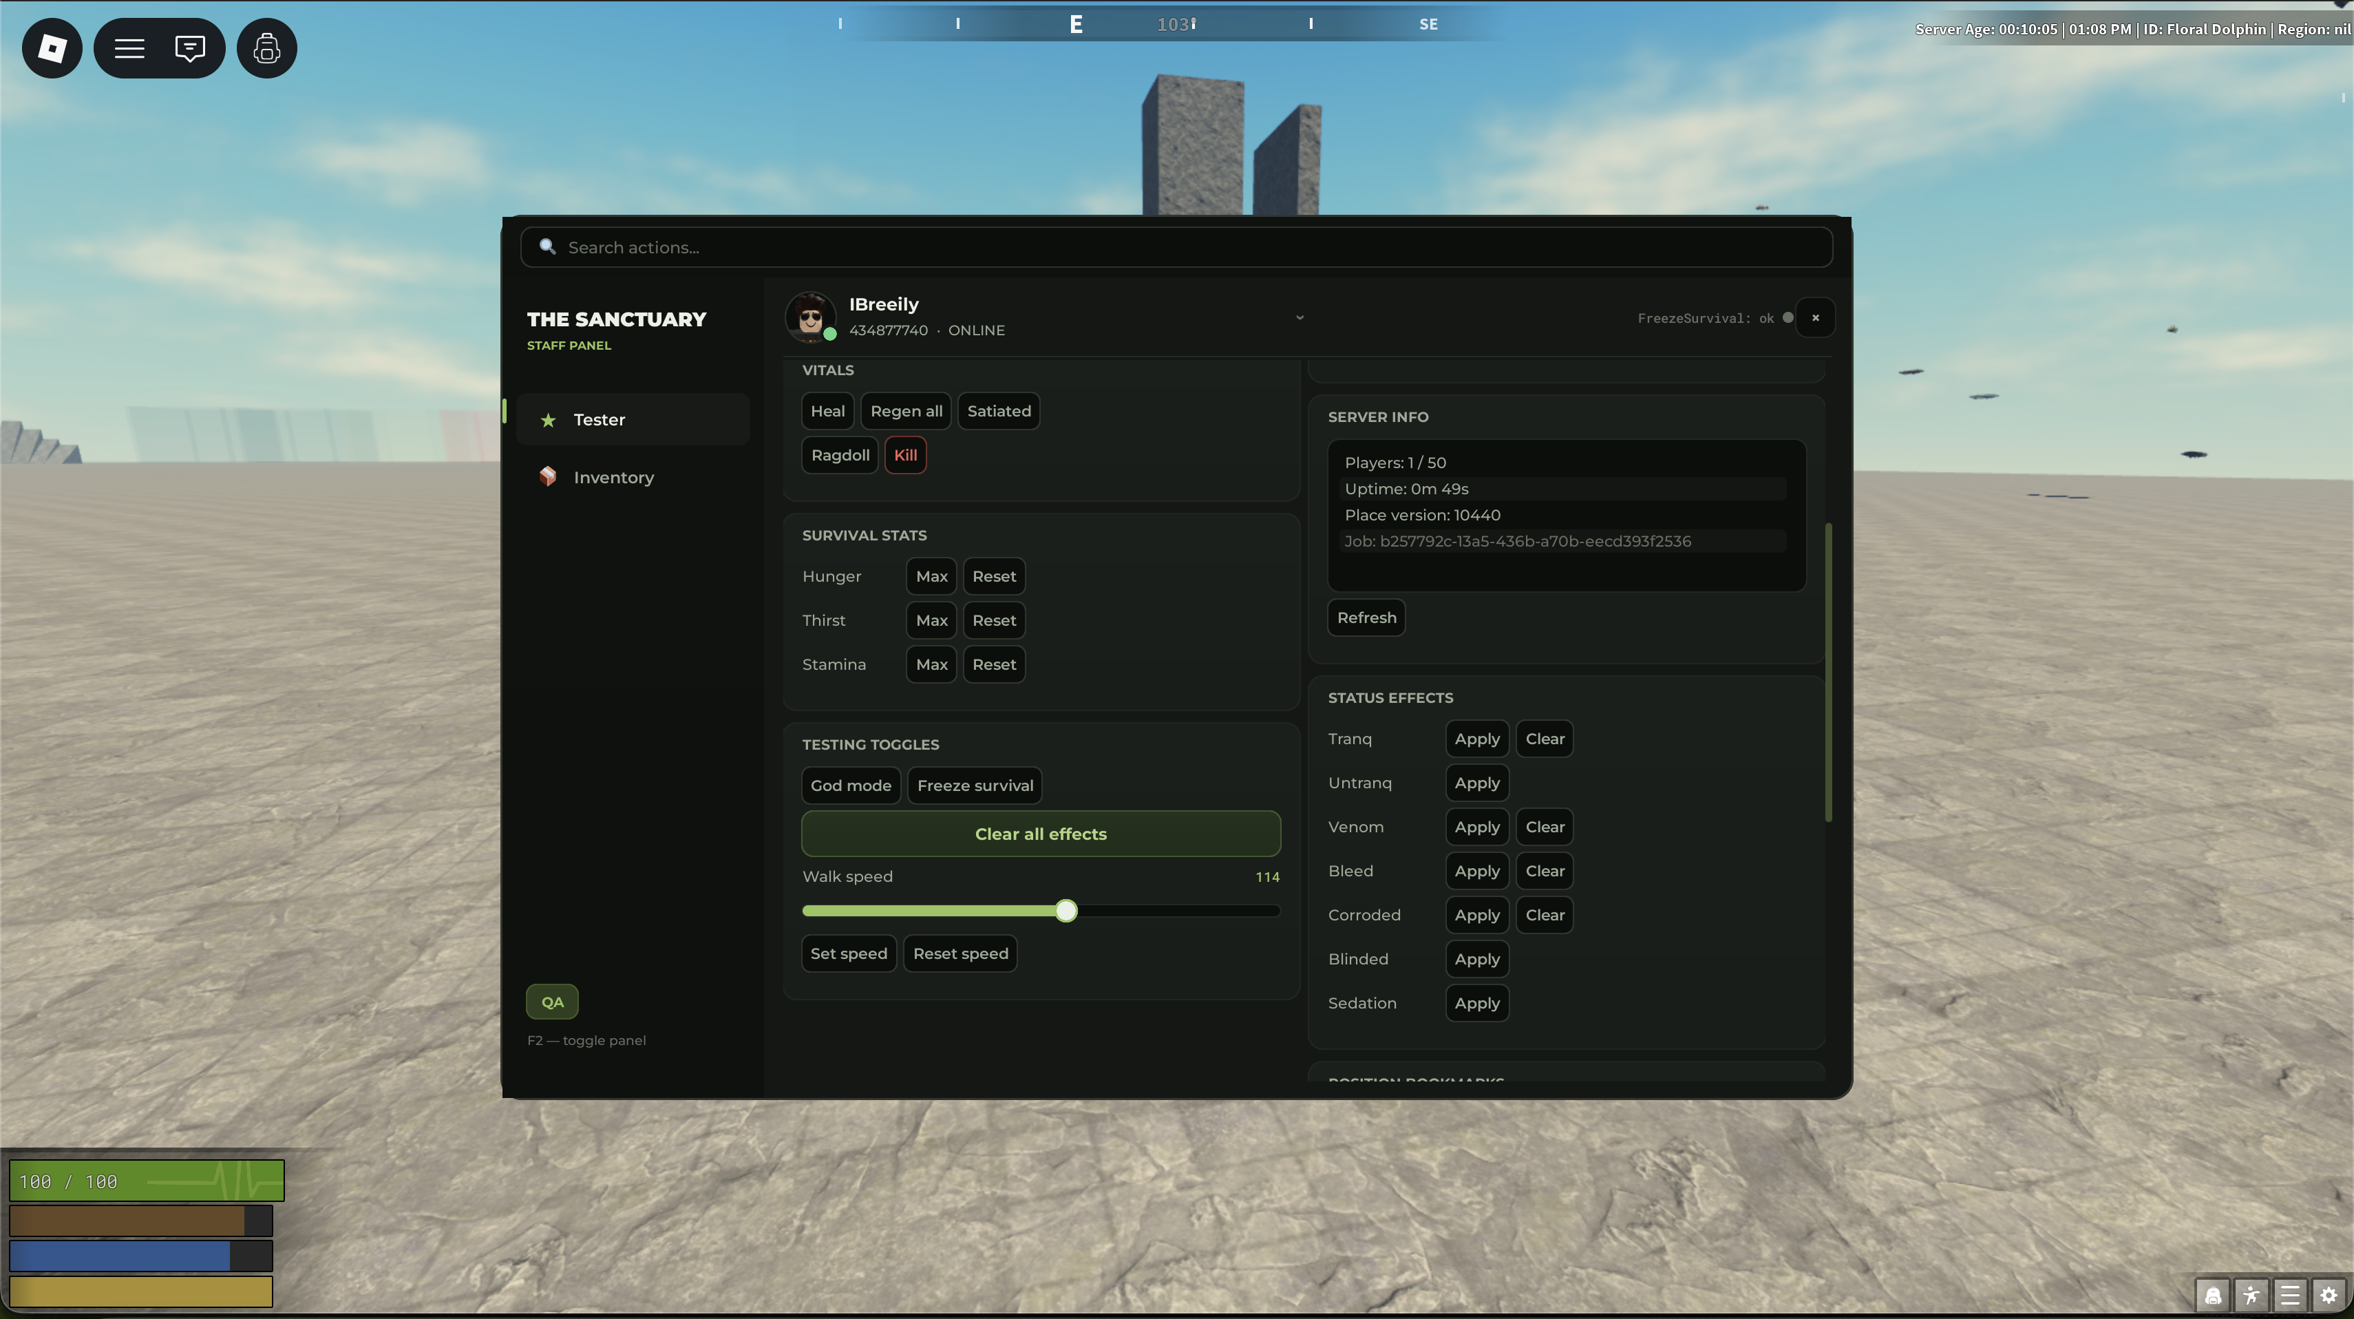
Task: Click the Ragdoll button
Action: [x=840, y=455]
